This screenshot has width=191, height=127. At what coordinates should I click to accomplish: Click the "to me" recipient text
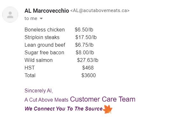[x=31, y=18]
